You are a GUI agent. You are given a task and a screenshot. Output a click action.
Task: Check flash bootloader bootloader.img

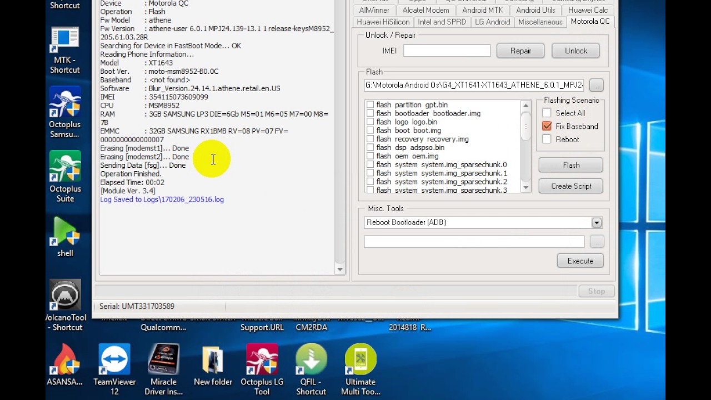point(370,113)
